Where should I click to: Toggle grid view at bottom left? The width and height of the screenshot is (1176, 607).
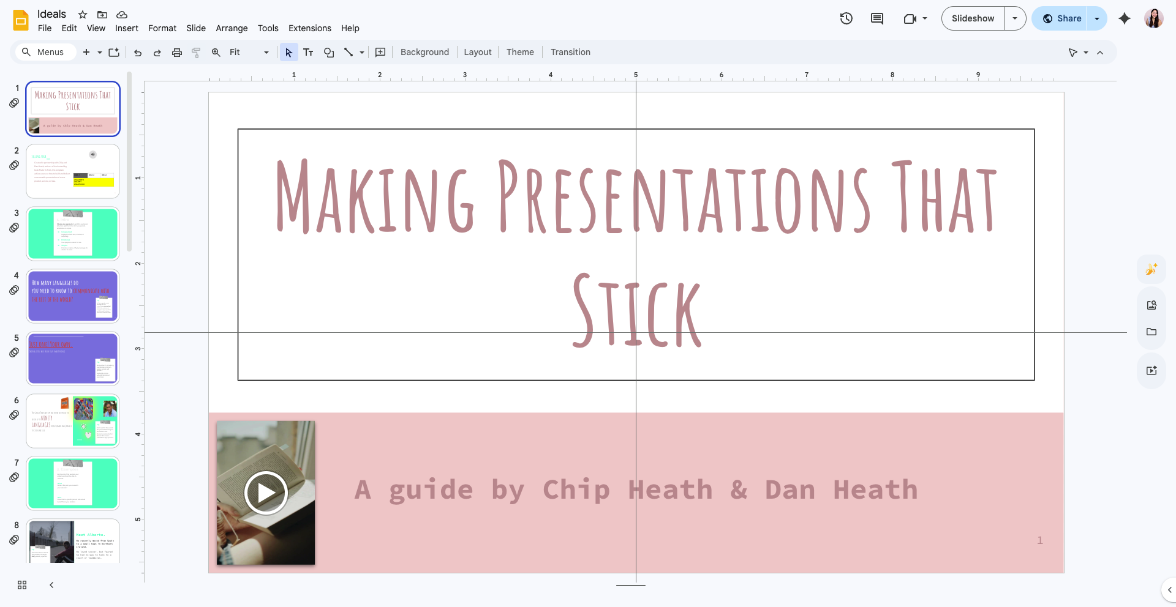[x=22, y=585]
